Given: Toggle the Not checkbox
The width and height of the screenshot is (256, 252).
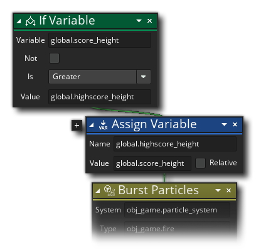Looking at the screenshot, I should click(54, 58).
